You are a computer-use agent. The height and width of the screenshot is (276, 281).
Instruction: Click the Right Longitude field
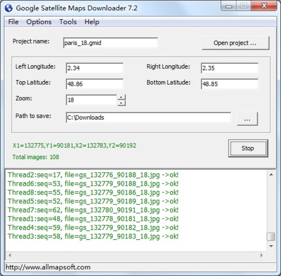point(229,68)
